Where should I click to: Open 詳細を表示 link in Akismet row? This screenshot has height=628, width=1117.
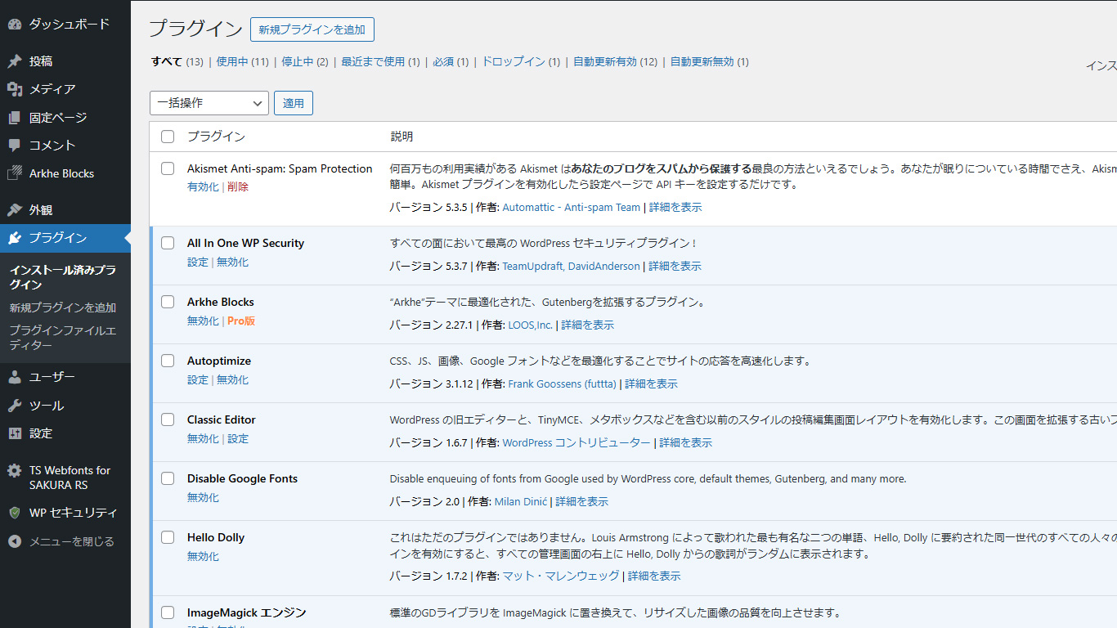pos(675,207)
